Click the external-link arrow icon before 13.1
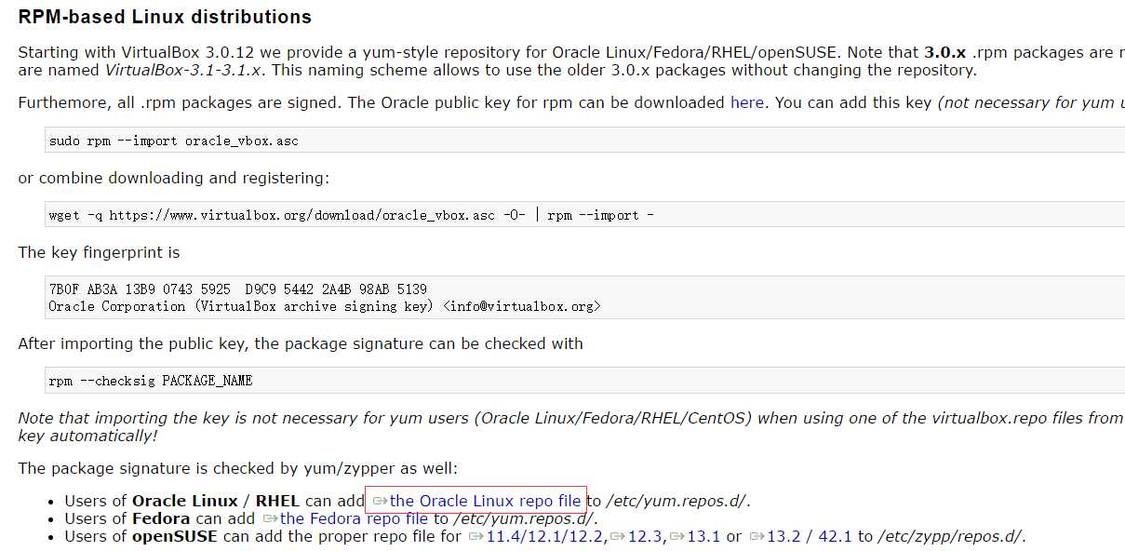Image resolution: width=1125 pixels, height=551 pixels. point(676,536)
